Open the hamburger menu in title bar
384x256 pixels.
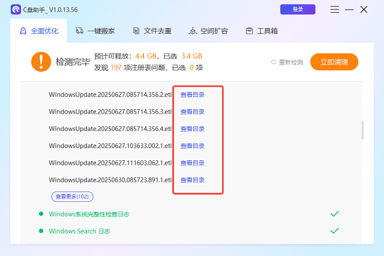(334, 10)
